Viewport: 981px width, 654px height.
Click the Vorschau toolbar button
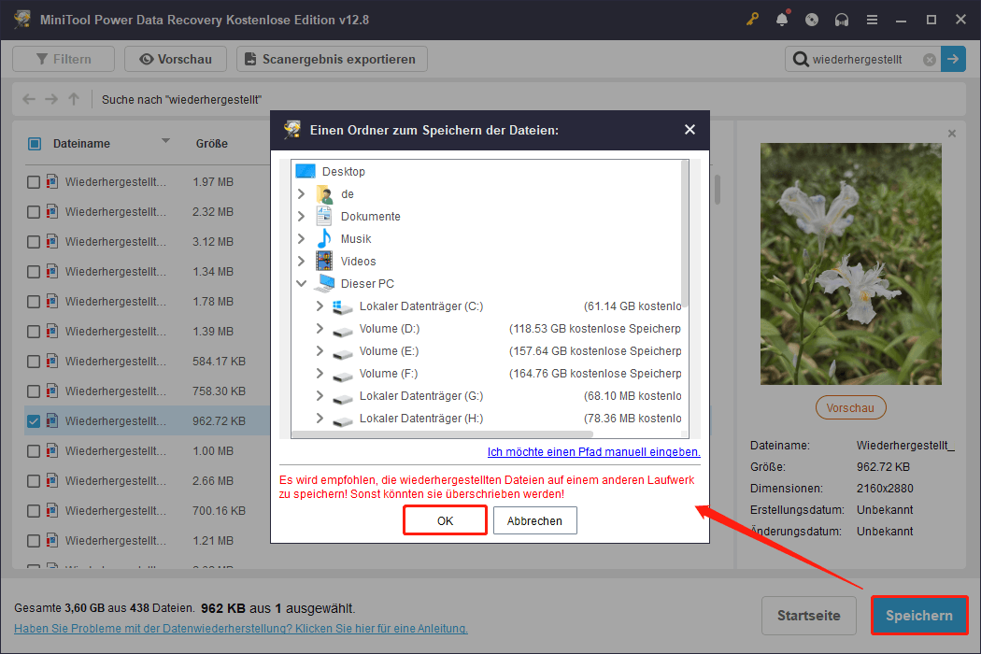pos(175,58)
